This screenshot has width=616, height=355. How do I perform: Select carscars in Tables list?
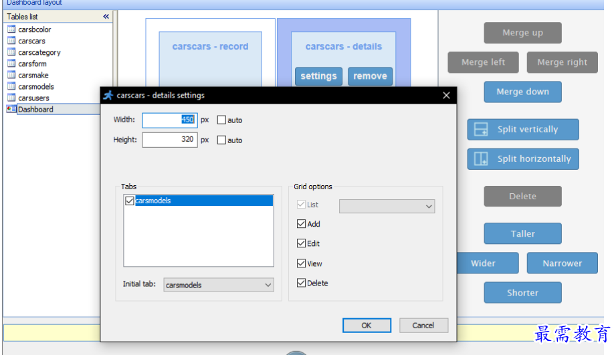32,41
